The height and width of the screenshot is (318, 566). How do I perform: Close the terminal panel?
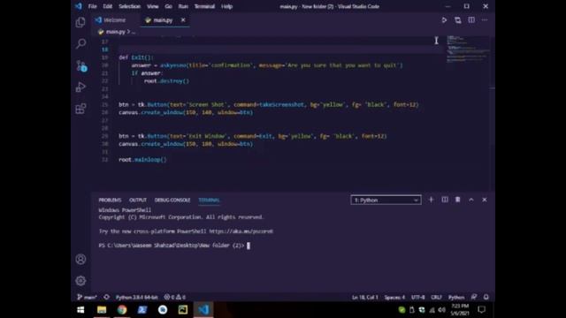pyautogui.click(x=485, y=200)
